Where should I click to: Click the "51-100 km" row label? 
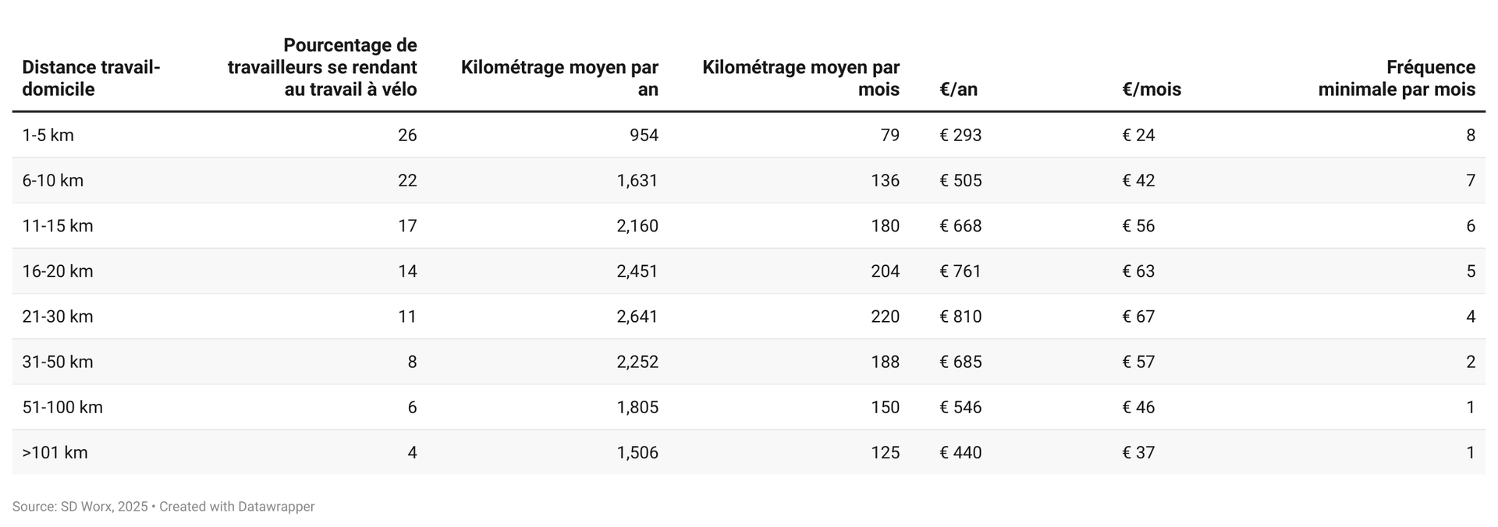pyautogui.click(x=62, y=406)
